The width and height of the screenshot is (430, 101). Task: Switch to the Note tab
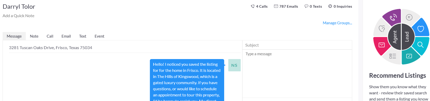34,36
